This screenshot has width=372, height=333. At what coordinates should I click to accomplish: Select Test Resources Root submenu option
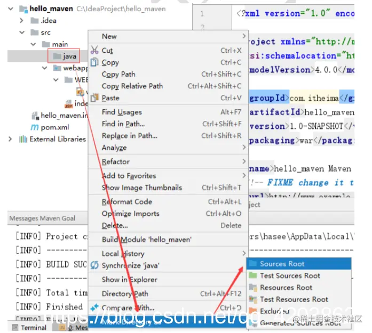click(x=299, y=299)
